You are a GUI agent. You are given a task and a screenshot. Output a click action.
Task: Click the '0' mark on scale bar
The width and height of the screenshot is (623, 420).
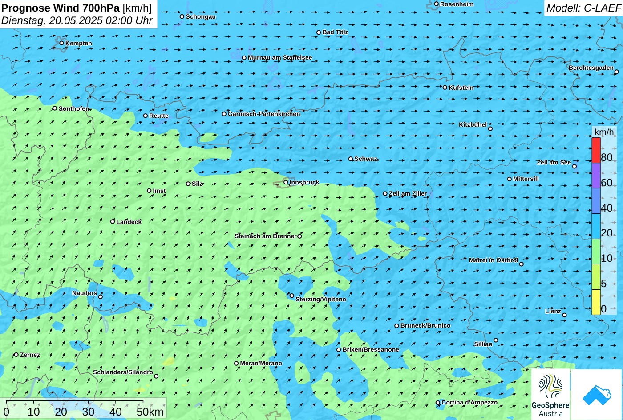tap(6, 412)
